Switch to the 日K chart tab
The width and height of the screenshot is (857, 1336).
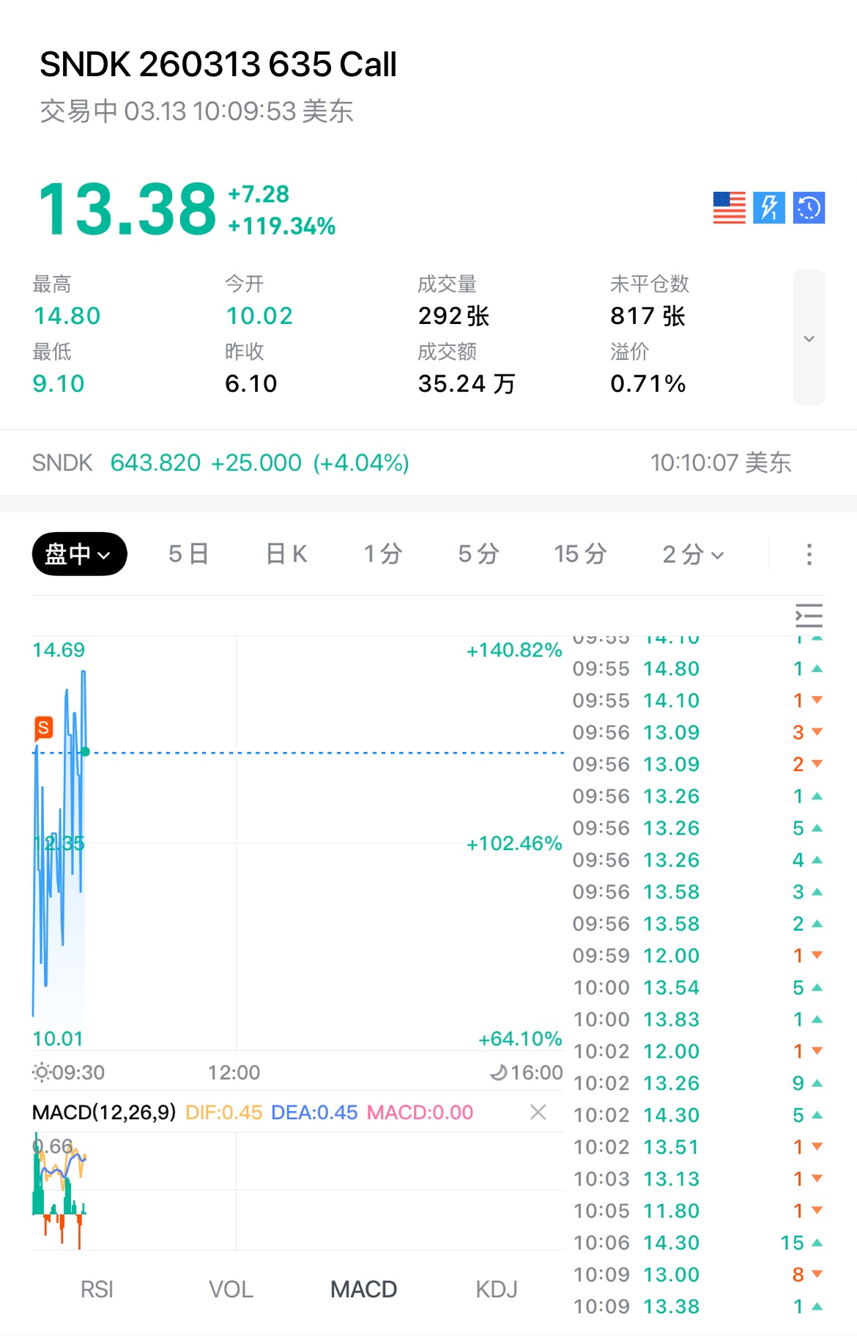286,554
